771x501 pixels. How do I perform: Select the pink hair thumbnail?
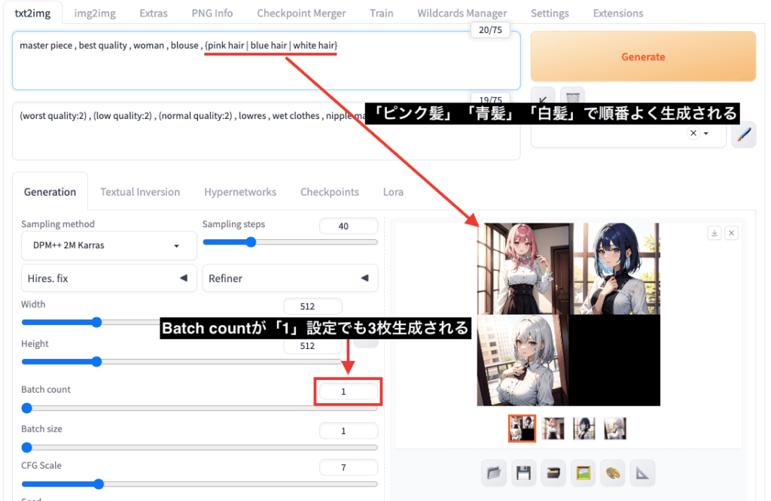(x=553, y=428)
